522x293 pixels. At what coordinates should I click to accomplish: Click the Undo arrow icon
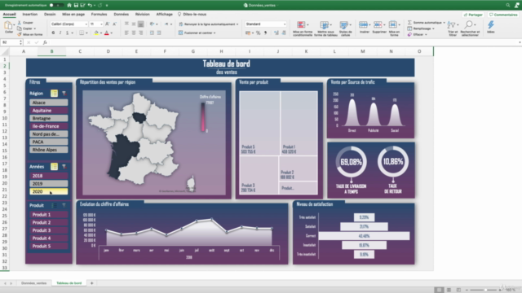coord(90,5)
